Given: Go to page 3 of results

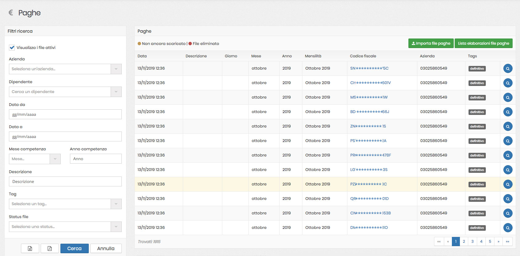Looking at the screenshot, I should click(472, 242).
